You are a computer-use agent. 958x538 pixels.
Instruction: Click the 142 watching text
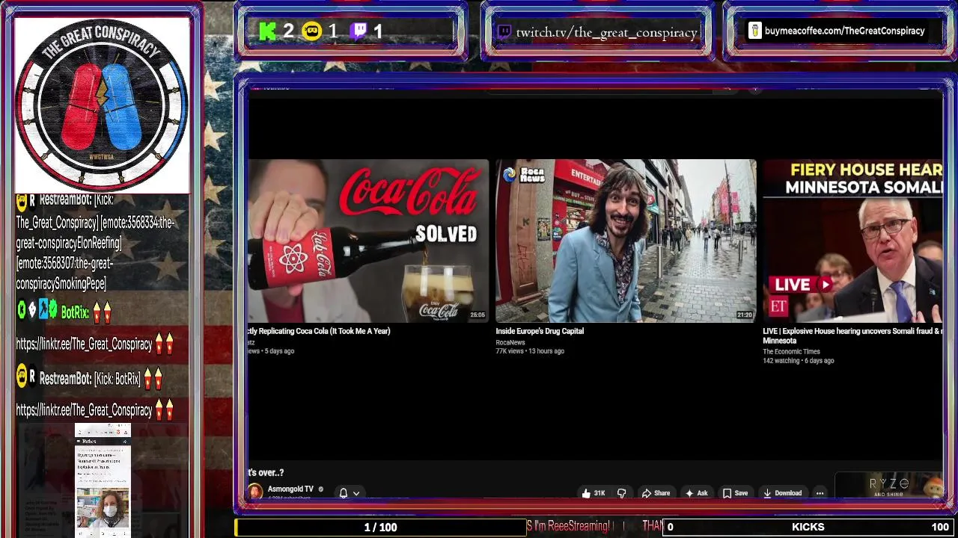[781, 360]
